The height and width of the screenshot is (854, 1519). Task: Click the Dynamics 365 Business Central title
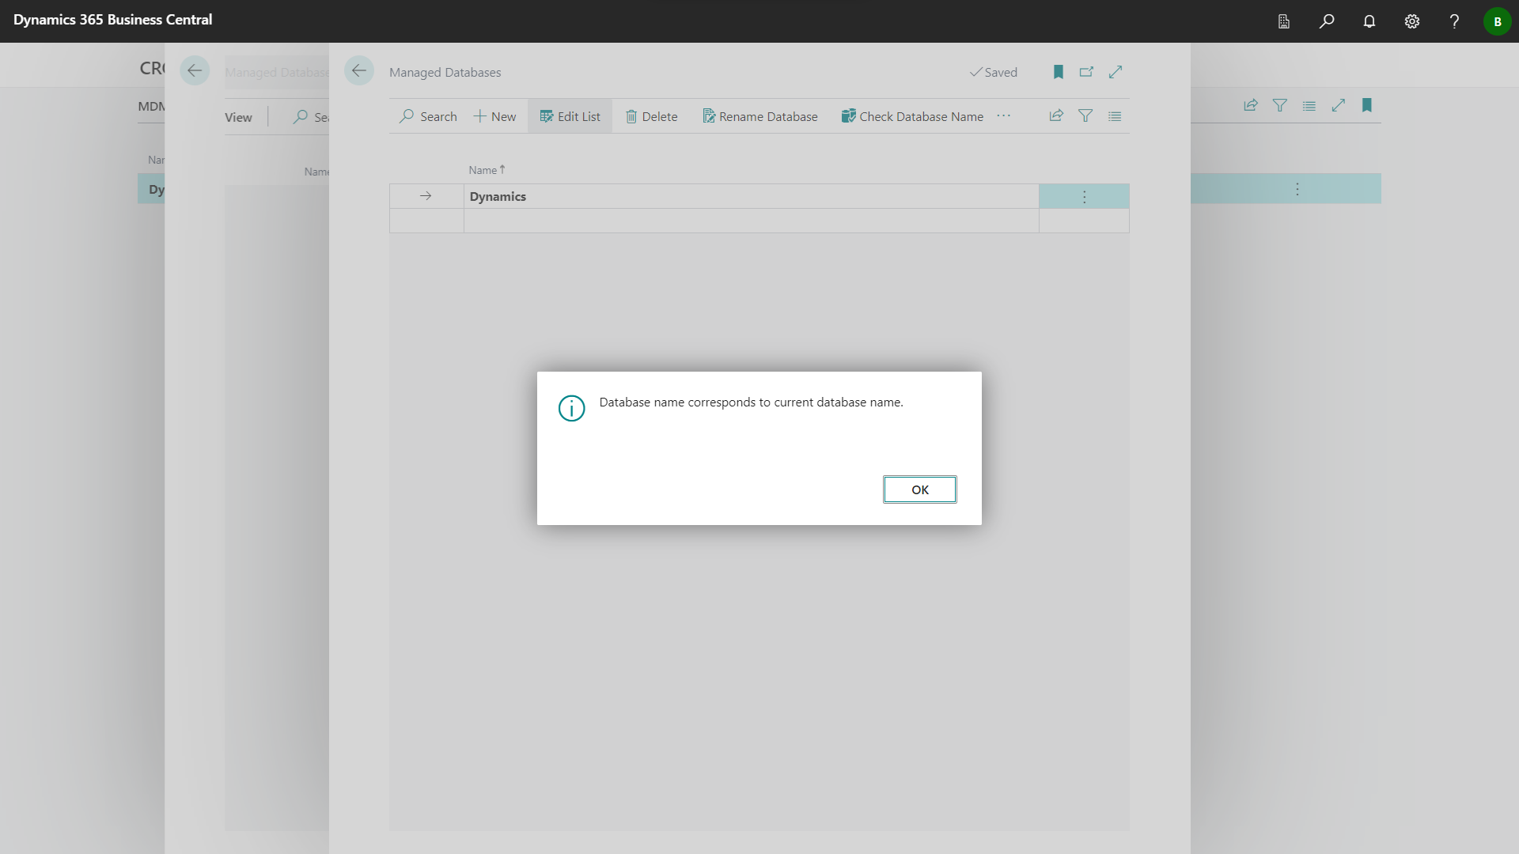[112, 20]
